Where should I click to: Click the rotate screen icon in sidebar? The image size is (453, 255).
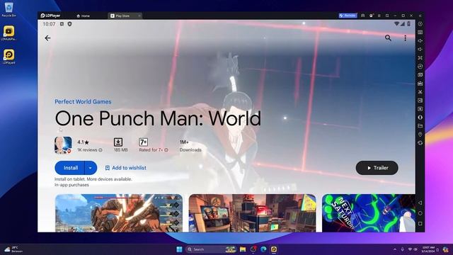420,143
